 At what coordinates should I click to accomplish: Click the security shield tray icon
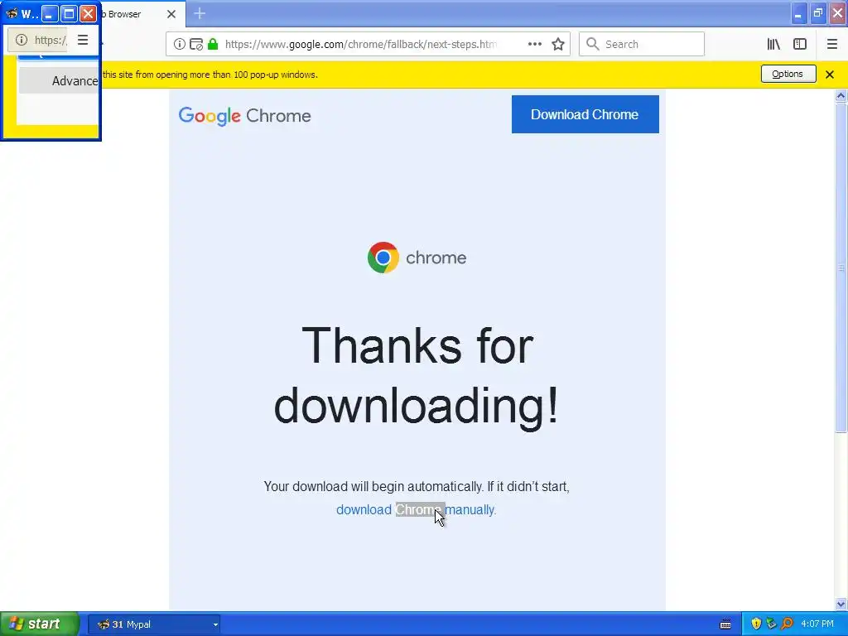click(756, 624)
